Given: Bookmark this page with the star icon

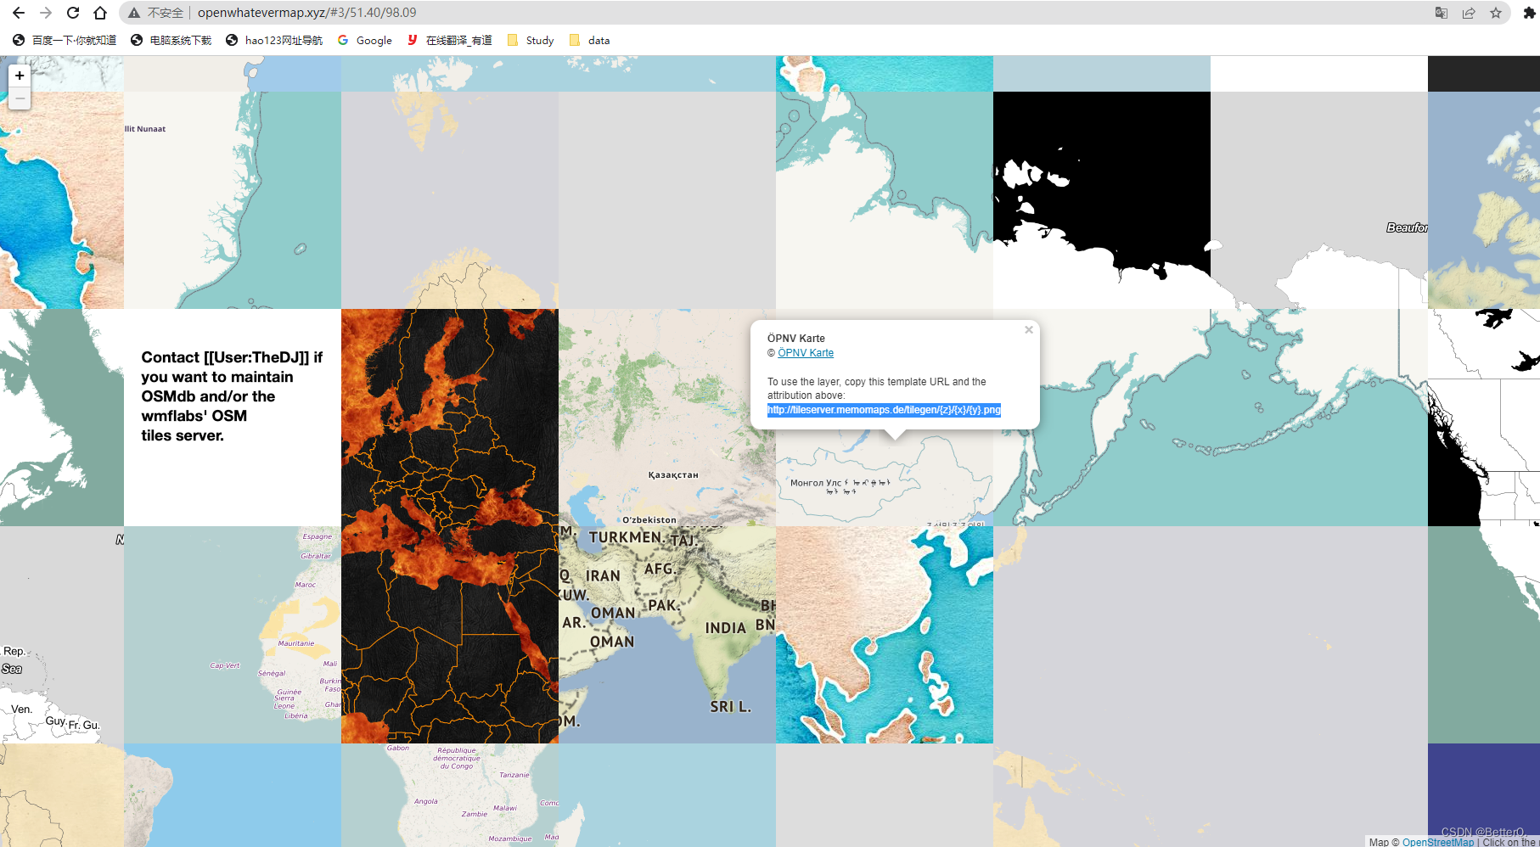Looking at the screenshot, I should click(x=1496, y=13).
